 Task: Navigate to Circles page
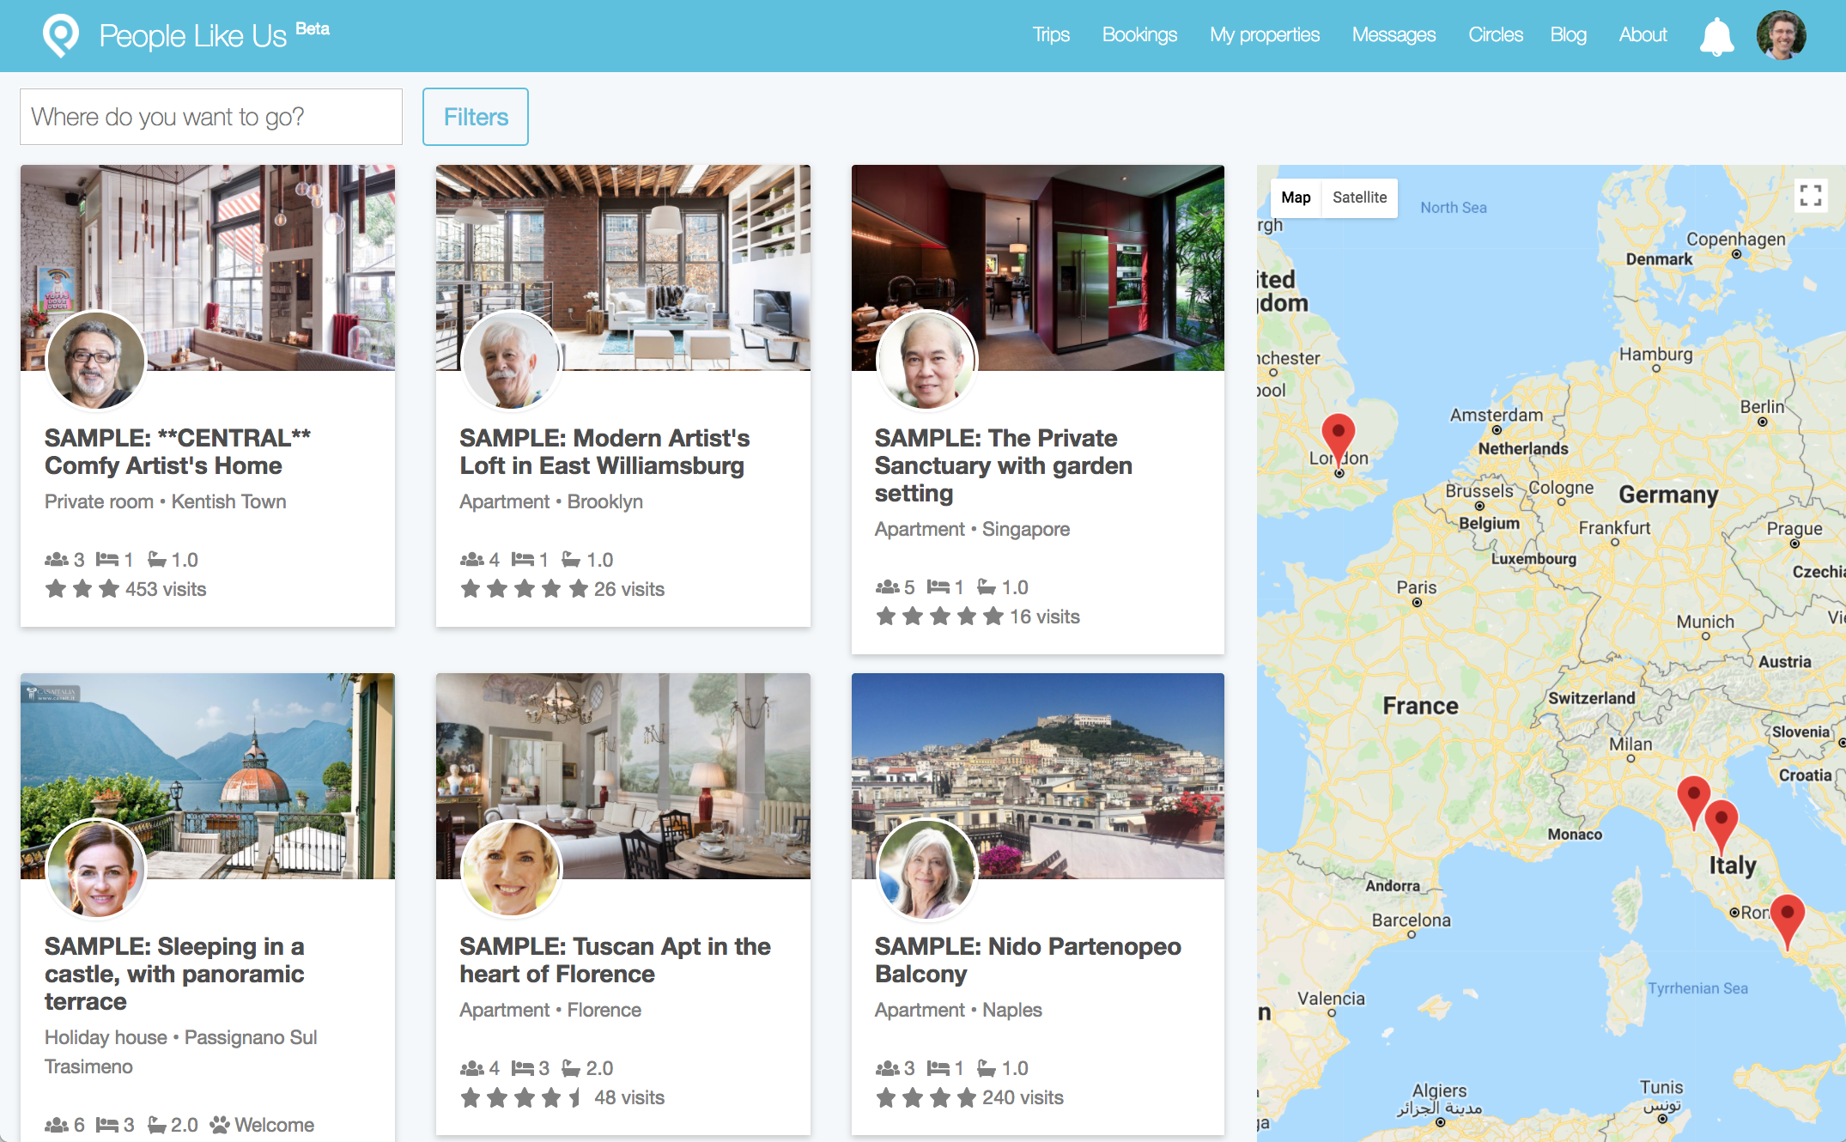click(x=1495, y=35)
